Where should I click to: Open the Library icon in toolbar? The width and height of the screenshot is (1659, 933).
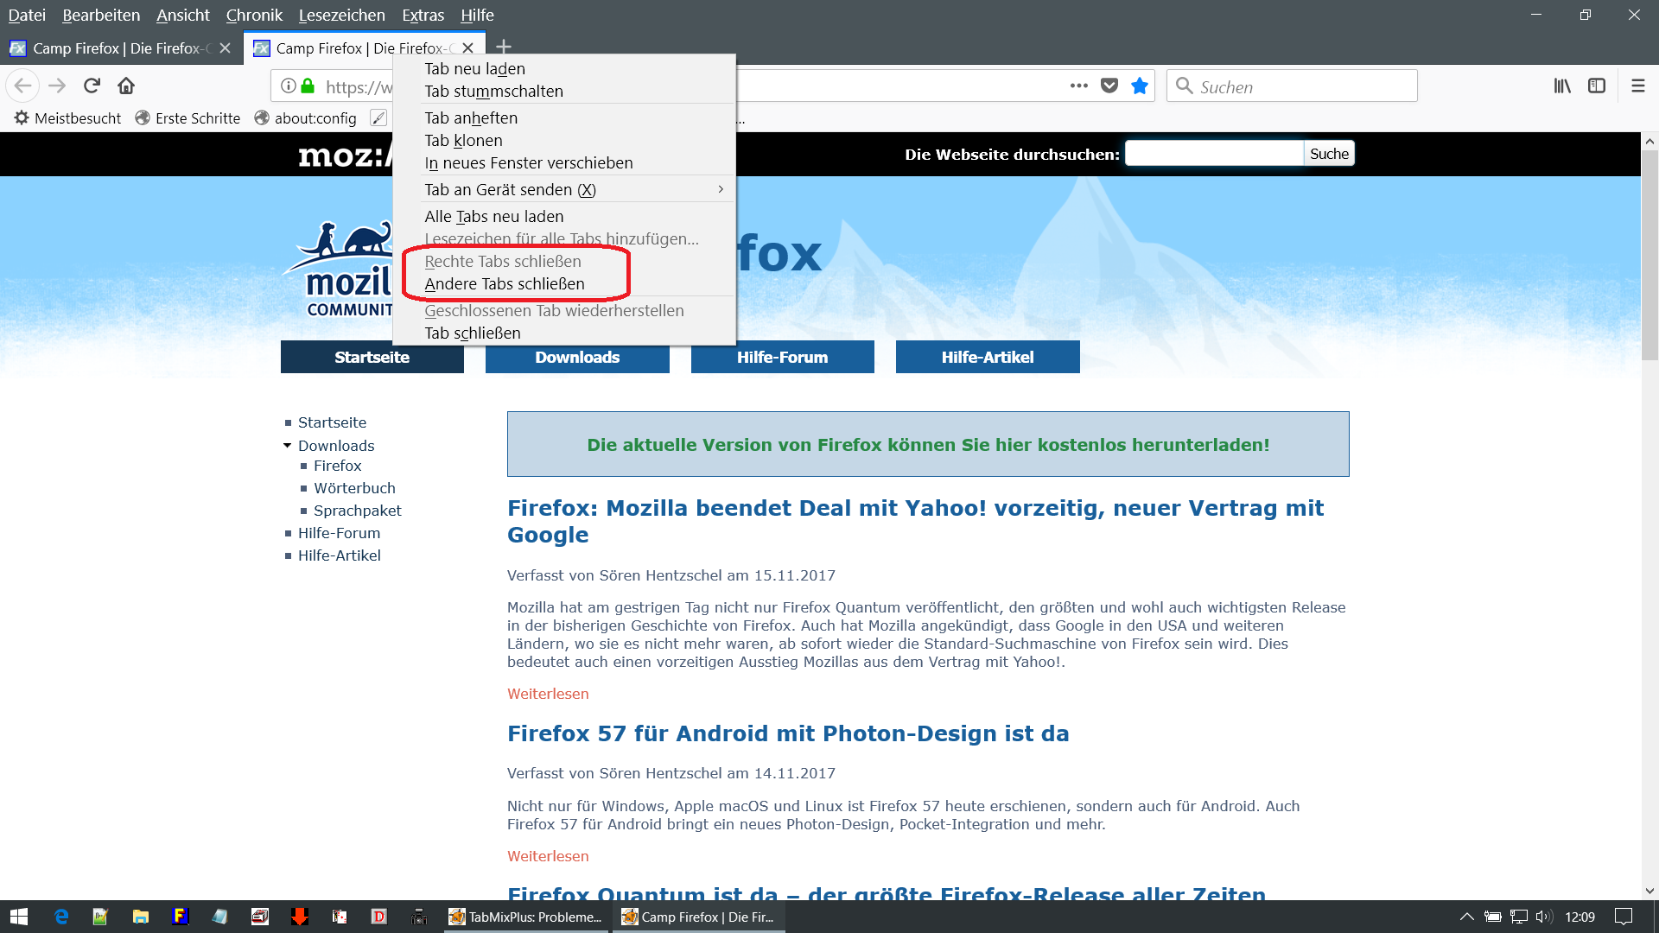tap(1562, 86)
